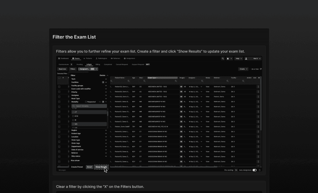
Task: Check the ECG modality checkbox
Action: coord(73,116)
